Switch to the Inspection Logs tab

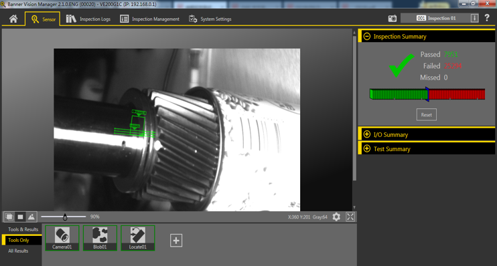(88, 19)
